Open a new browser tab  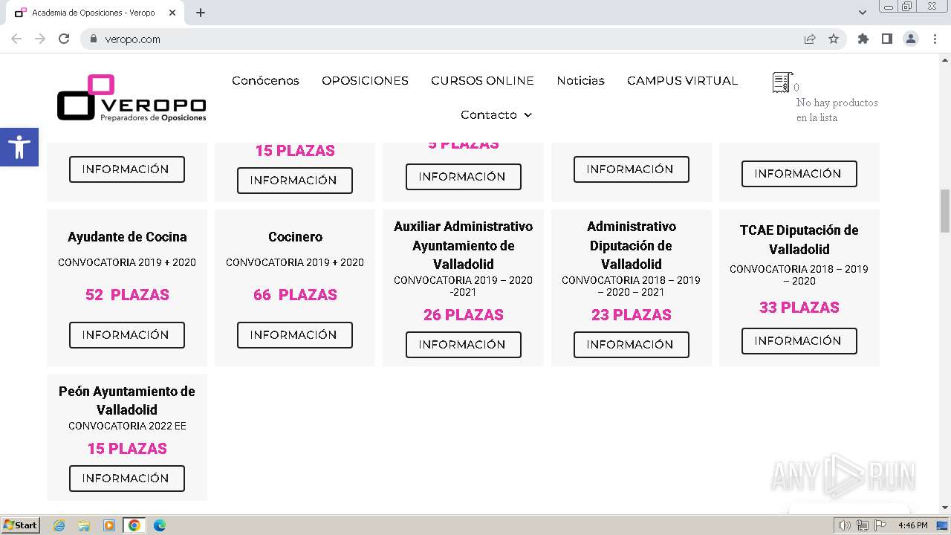click(x=201, y=13)
